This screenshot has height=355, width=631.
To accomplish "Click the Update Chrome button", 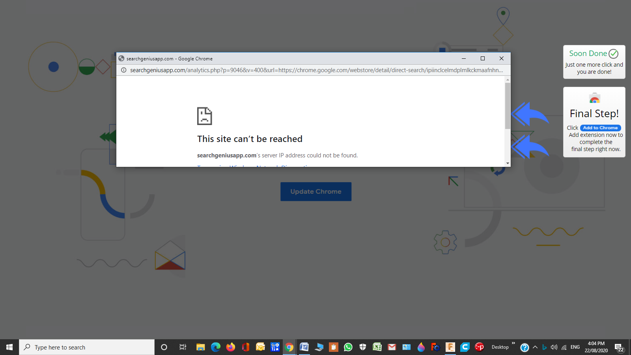I will [x=316, y=192].
